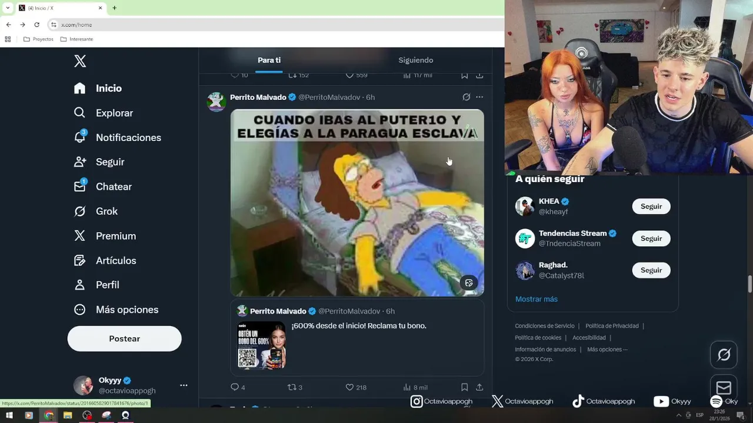Open the bonus ad thumbnail image

(x=262, y=345)
